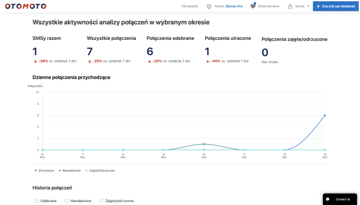
Task: Click the chat bubble icon in Contact Us
Action: (328, 199)
